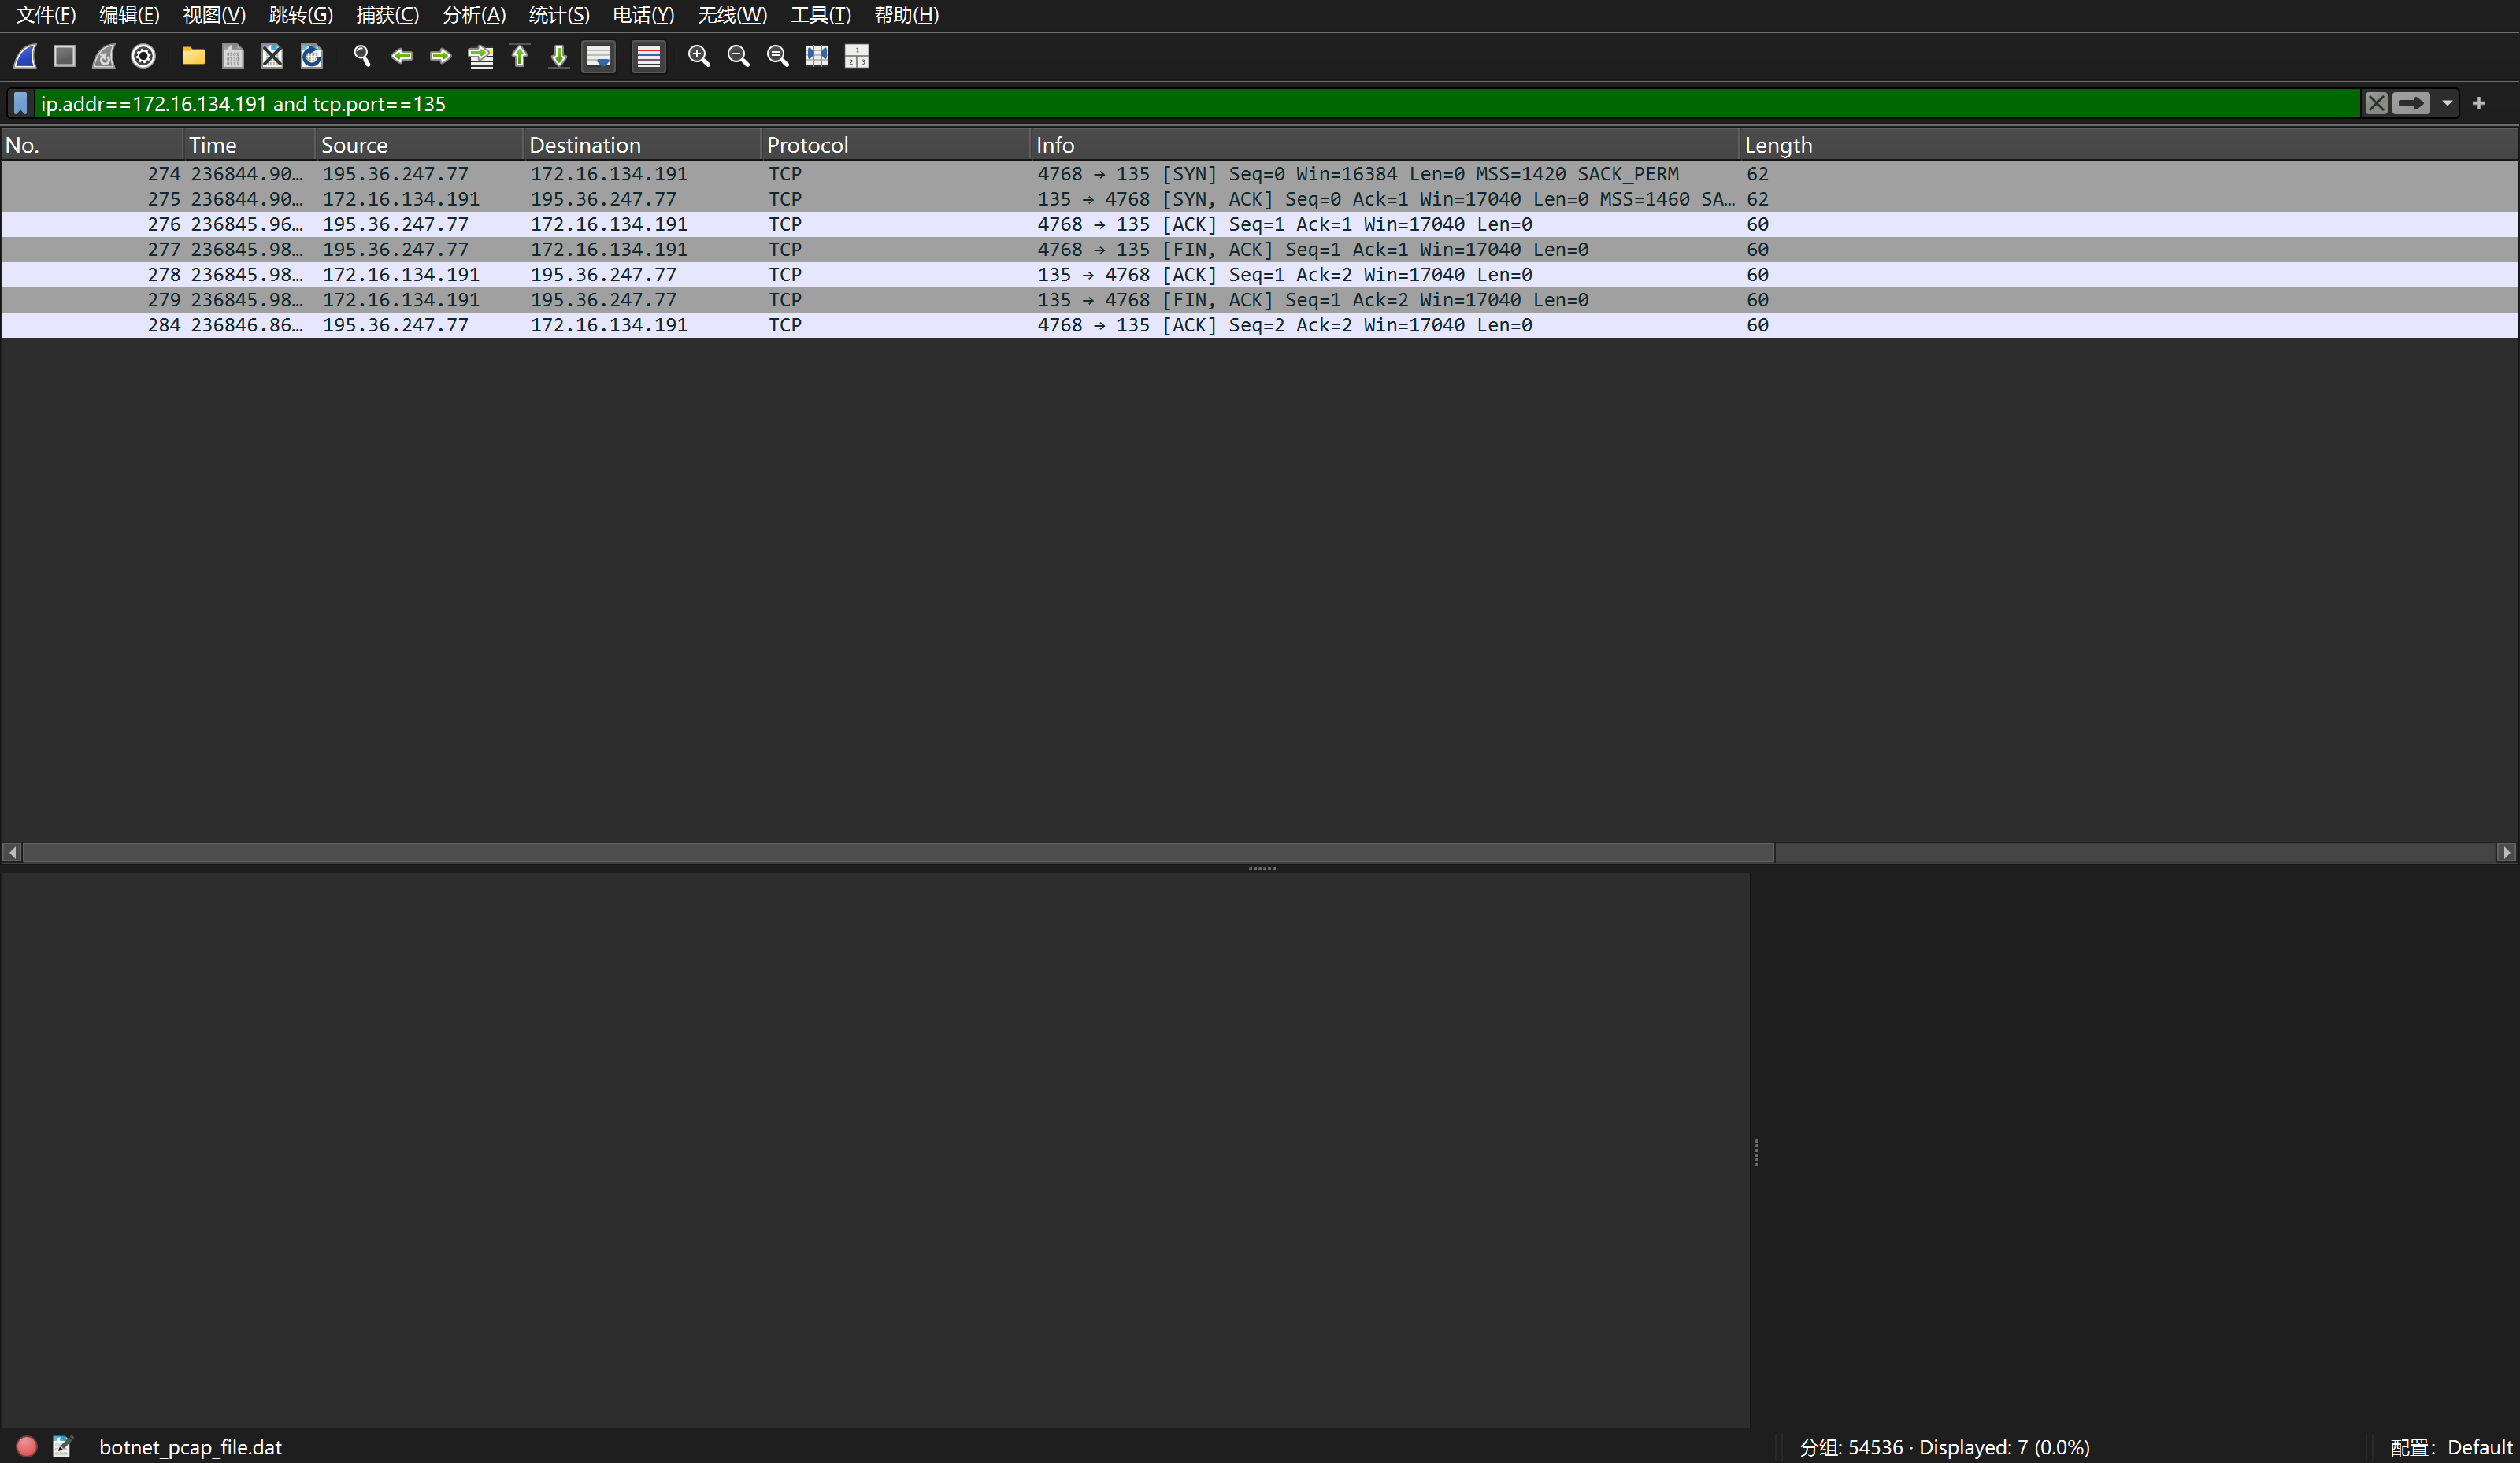The height and width of the screenshot is (1463, 2520).
Task: Open a capture file with folder icon
Action: [193, 56]
